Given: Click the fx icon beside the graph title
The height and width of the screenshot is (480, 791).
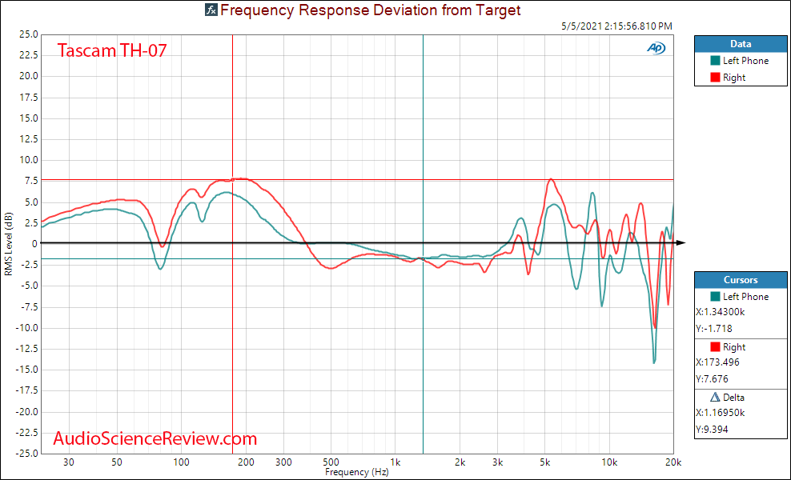Looking at the screenshot, I should (211, 10).
